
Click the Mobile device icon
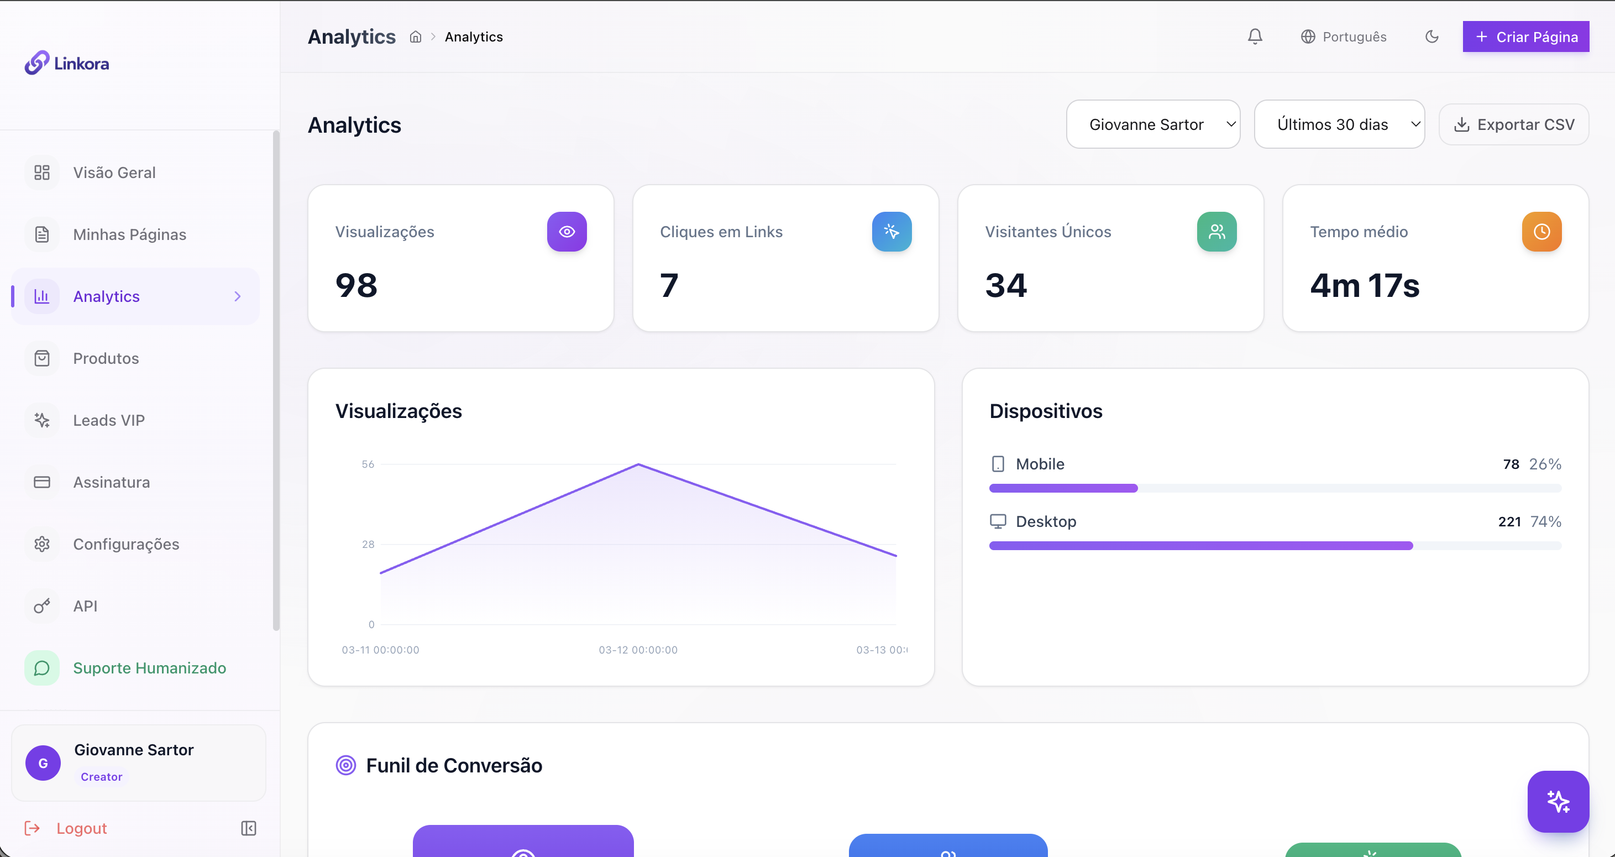coord(998,464)
